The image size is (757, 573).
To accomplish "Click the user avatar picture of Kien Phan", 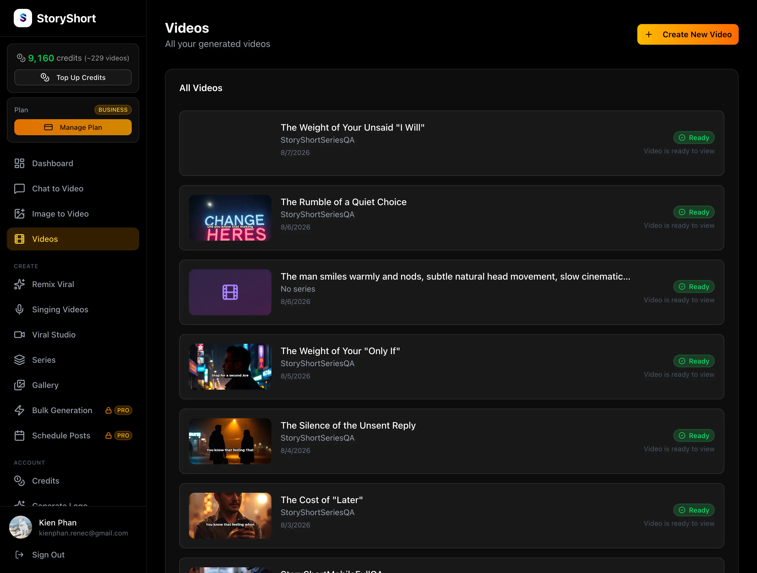I will (x=21, y=527).
